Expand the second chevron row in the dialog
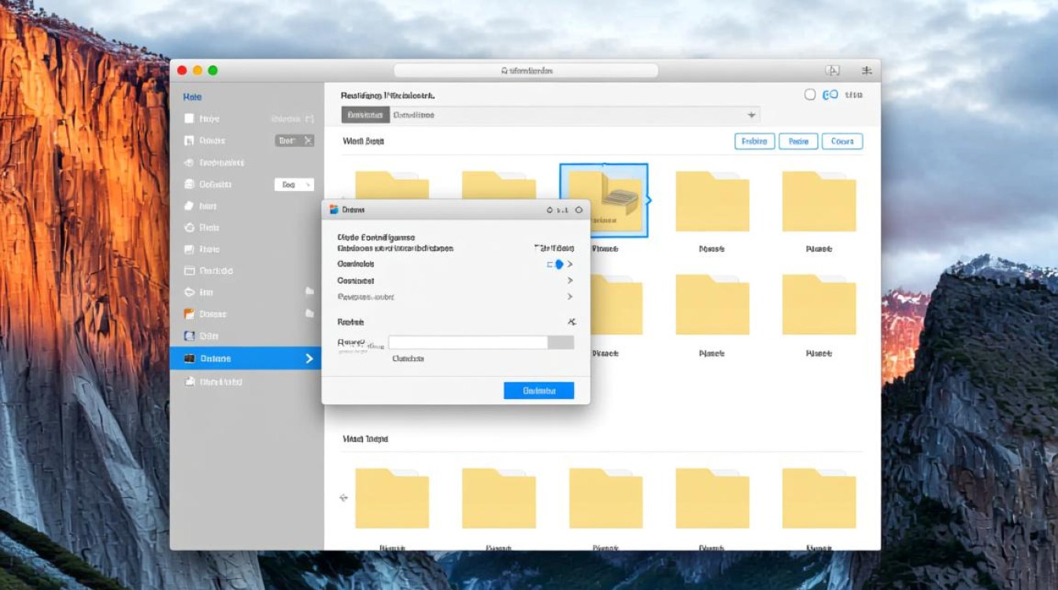This screenshot has height=590, width=1058. click(x=569, y=281)
